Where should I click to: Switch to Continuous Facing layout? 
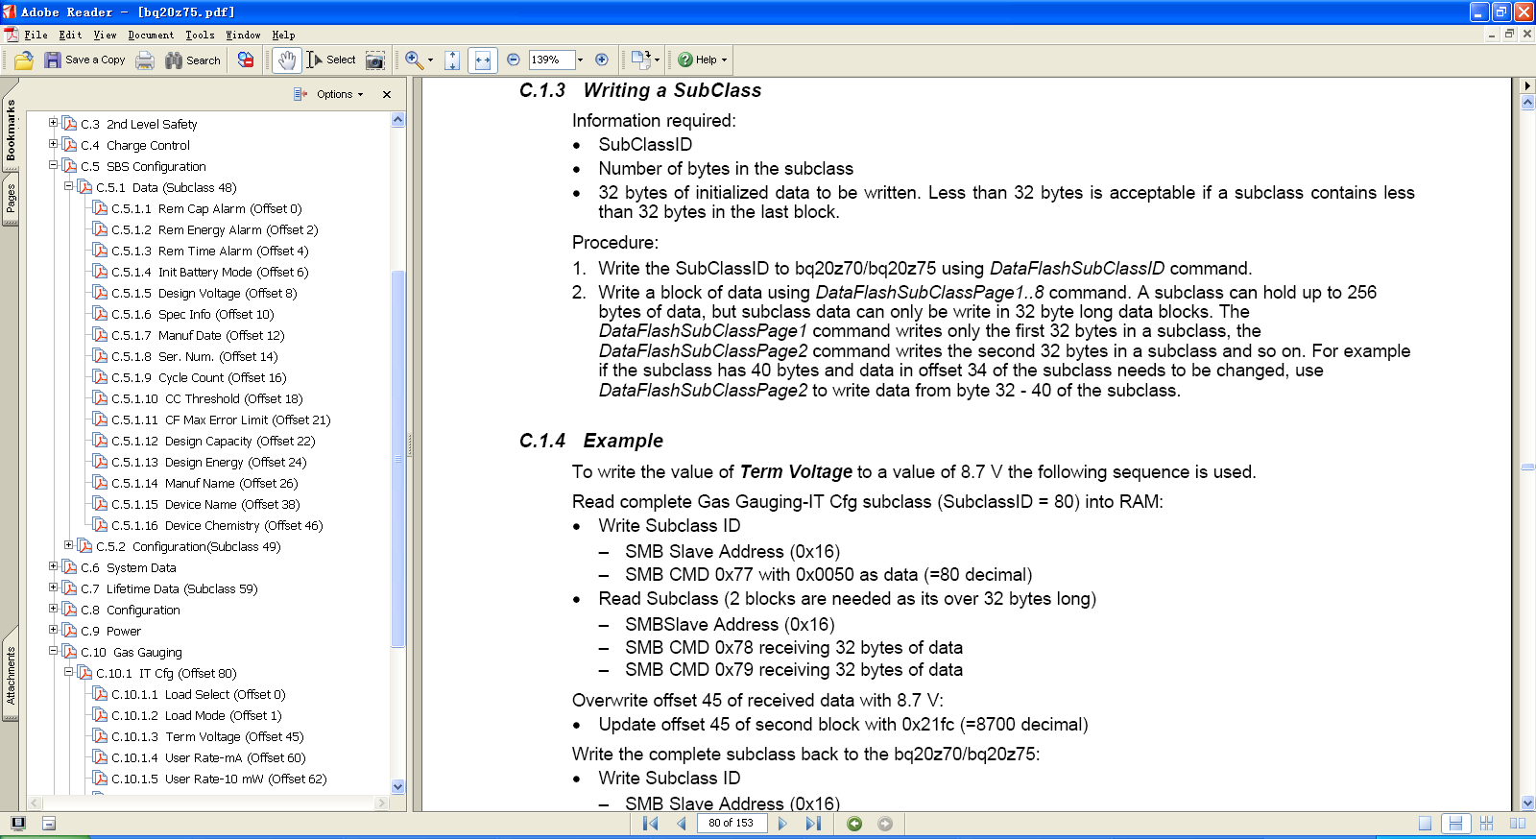pos(1487,824)
